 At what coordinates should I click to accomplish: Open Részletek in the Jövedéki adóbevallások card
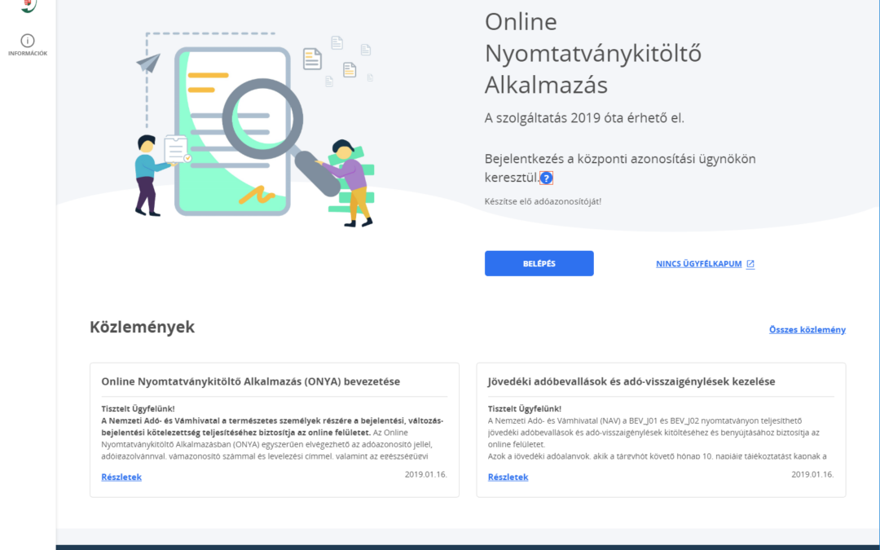[508, 477]
